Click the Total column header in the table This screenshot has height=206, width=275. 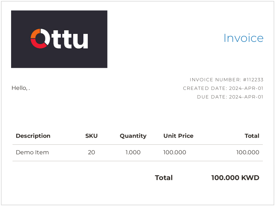pyautogui.click(x=252, y=136)
